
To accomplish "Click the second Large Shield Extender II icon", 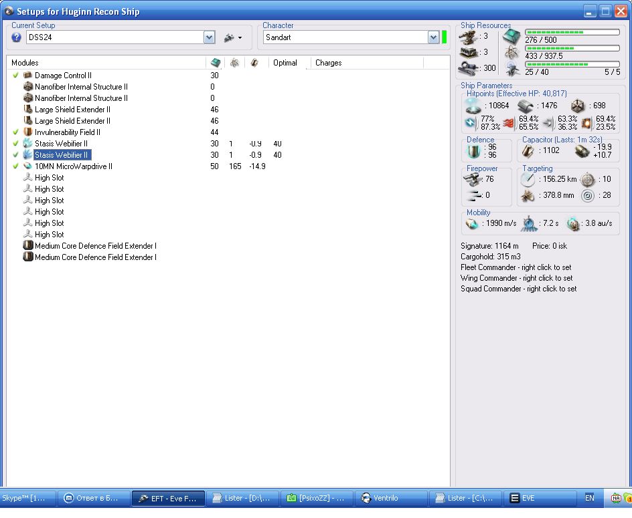I will click(28, 121).
